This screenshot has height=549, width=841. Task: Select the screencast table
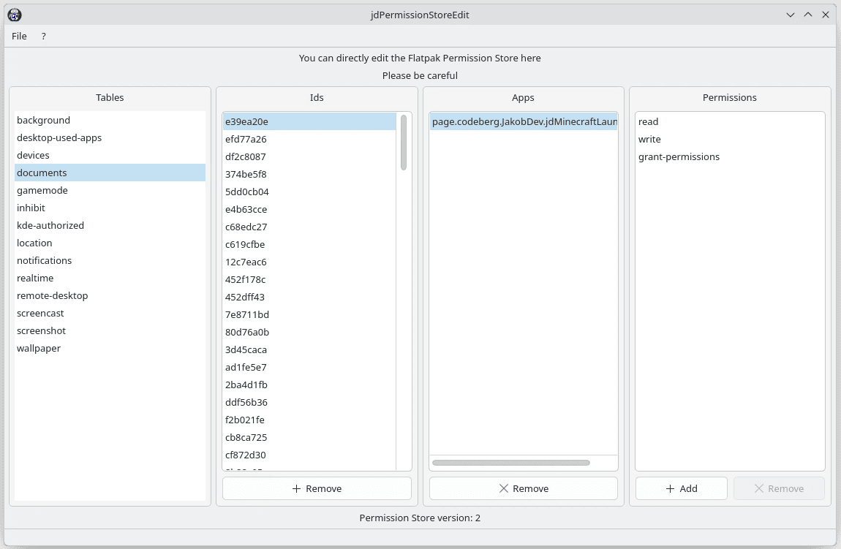(x=110, y=313)
